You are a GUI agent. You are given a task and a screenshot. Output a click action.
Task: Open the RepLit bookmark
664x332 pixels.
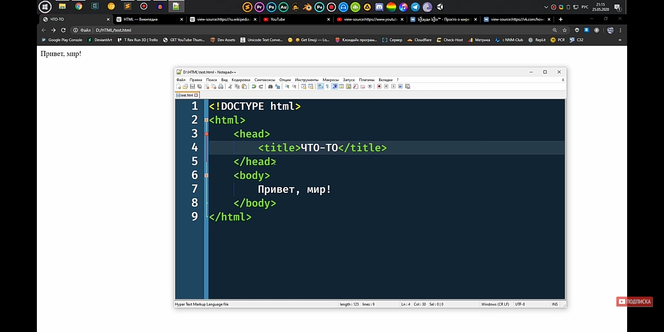537,40
